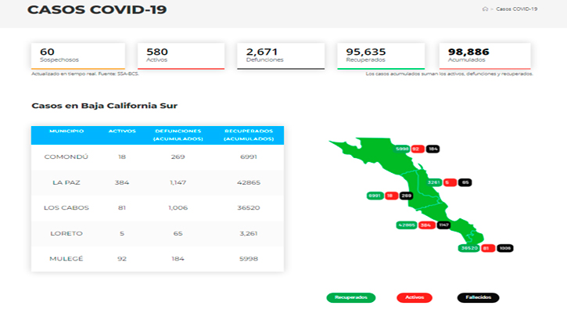567x313 pixels.
Task: Click black 1147 badge on map
Action: (443, 225)
